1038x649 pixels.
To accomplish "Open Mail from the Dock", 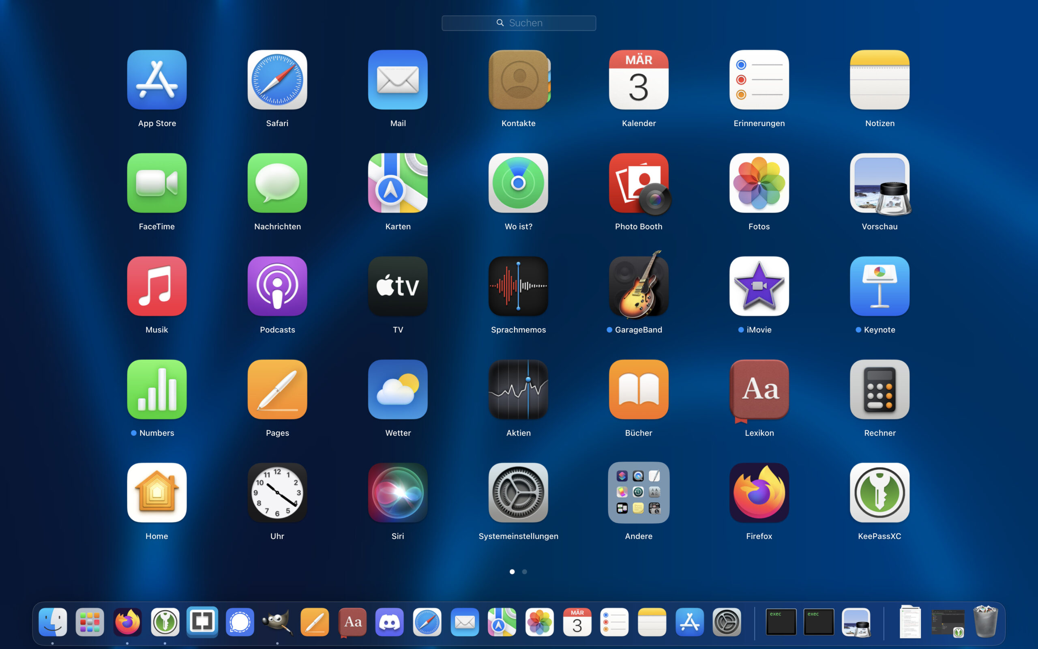I will pyautogui.click(x=465, y=622).
